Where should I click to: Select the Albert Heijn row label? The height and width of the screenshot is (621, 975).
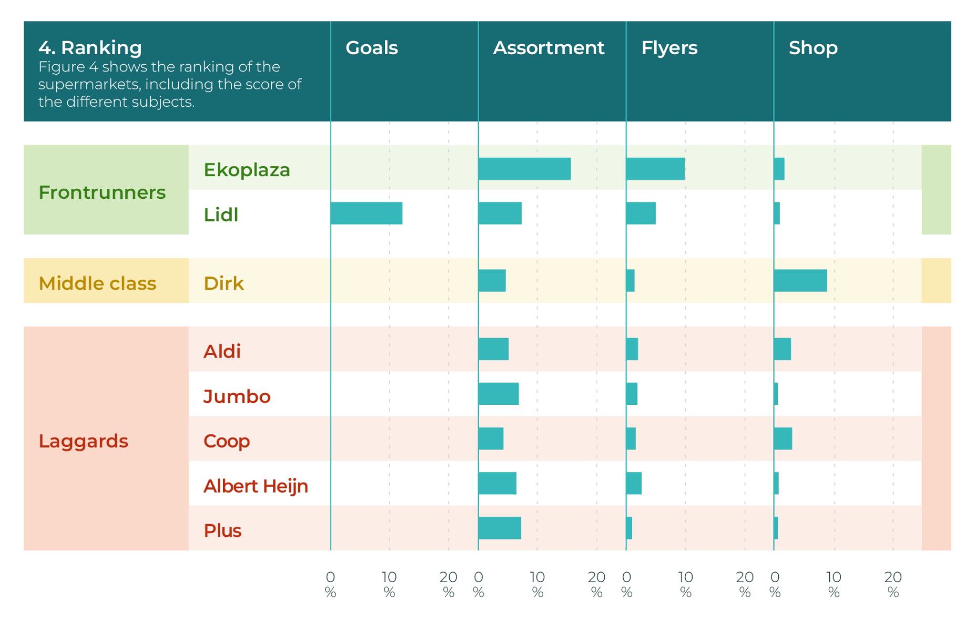tap(256, 486)
